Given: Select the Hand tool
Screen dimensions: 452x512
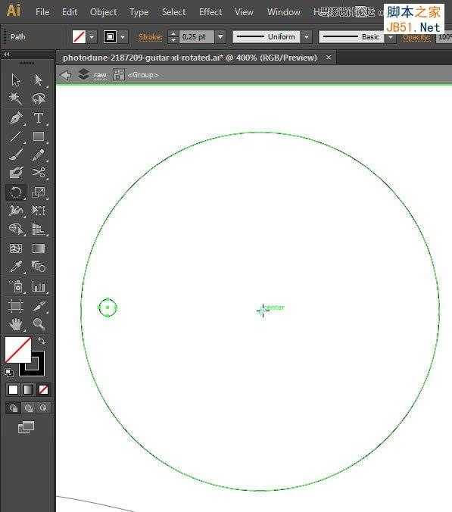Looking at the screenshot, I should click(x=16, y=323).
